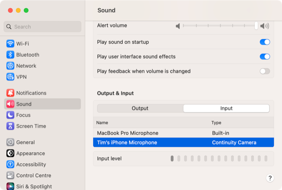Select Screen Time hourglass icon
The width and height of the screenshot is (282, 190).
coord(10,126)
